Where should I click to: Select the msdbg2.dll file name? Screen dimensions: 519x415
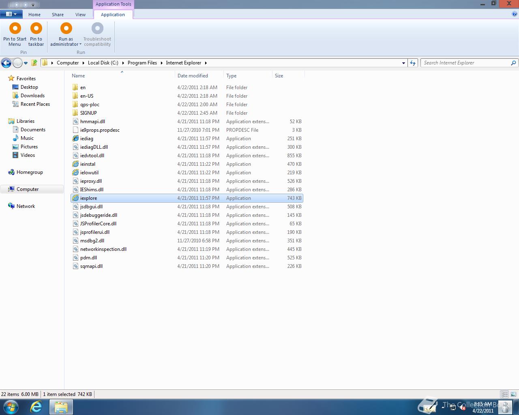[x=92, y=241]
